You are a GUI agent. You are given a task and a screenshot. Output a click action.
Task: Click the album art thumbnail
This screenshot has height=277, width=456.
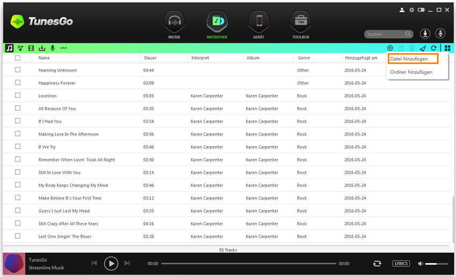(14, 264)
